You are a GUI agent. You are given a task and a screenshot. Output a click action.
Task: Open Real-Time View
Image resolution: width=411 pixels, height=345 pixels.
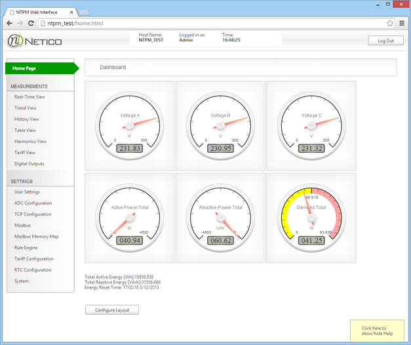(x=29, y=97)
